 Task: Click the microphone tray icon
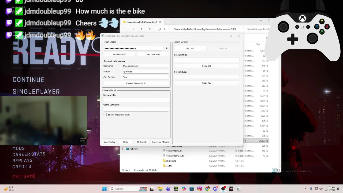(x=311, y=189)
